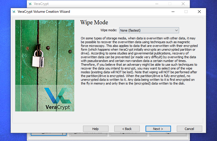Minimize the background VeraCrypt main window
217x141 pixels.
[157, 4]
